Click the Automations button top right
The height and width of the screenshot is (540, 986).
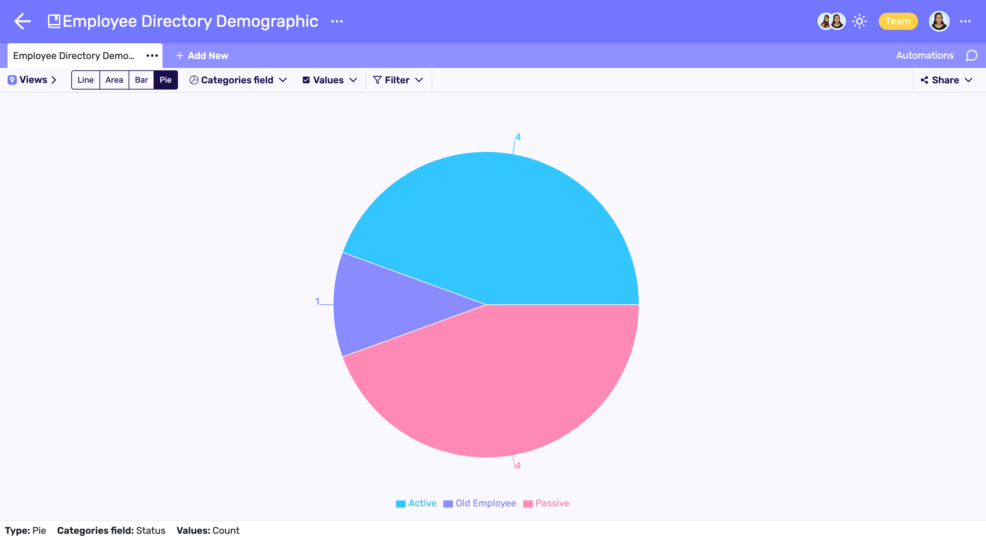pos(925,55)
